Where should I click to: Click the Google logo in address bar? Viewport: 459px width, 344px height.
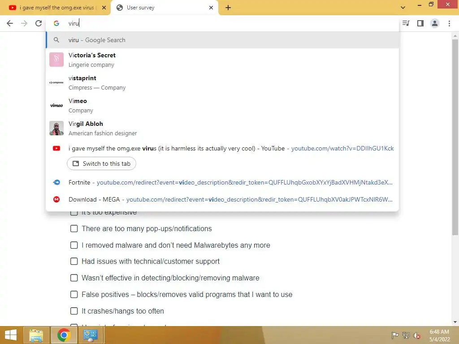pyautogui.click(x=56, y=23)
